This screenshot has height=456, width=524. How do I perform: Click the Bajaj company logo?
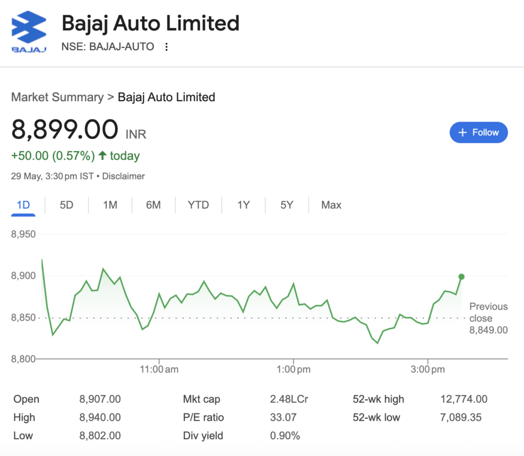point(29,32)
